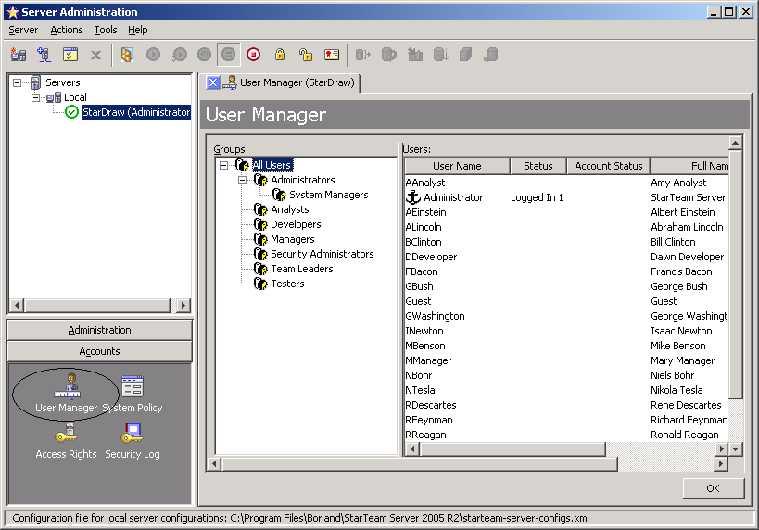
Task: Click the Administrator anchor icon in users list
Action: [413, 197]
